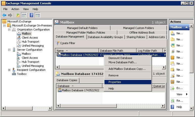The image size is (195, 117).
Task: Click the Microsoft Exchange root node icon
Action: (4, 21)
